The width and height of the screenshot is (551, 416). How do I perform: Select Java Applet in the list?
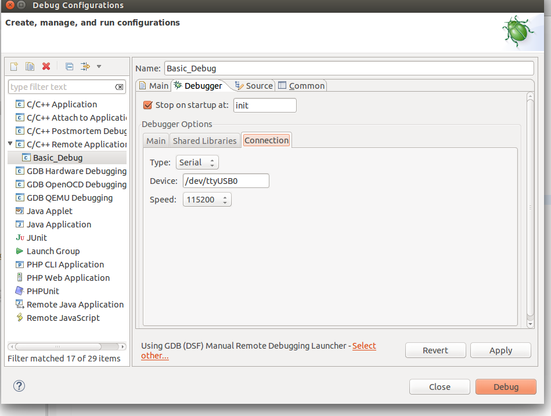click(49, 211)
